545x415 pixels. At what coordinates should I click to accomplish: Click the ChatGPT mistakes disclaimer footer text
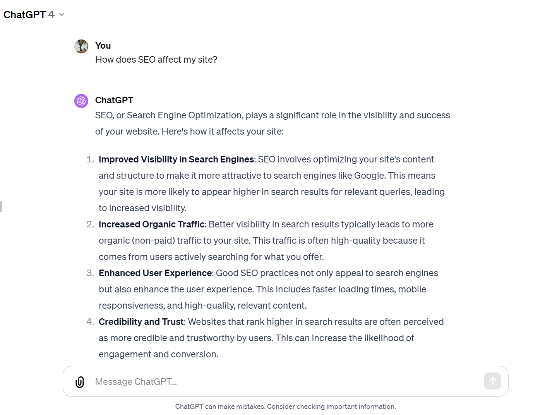click(285, 406)
